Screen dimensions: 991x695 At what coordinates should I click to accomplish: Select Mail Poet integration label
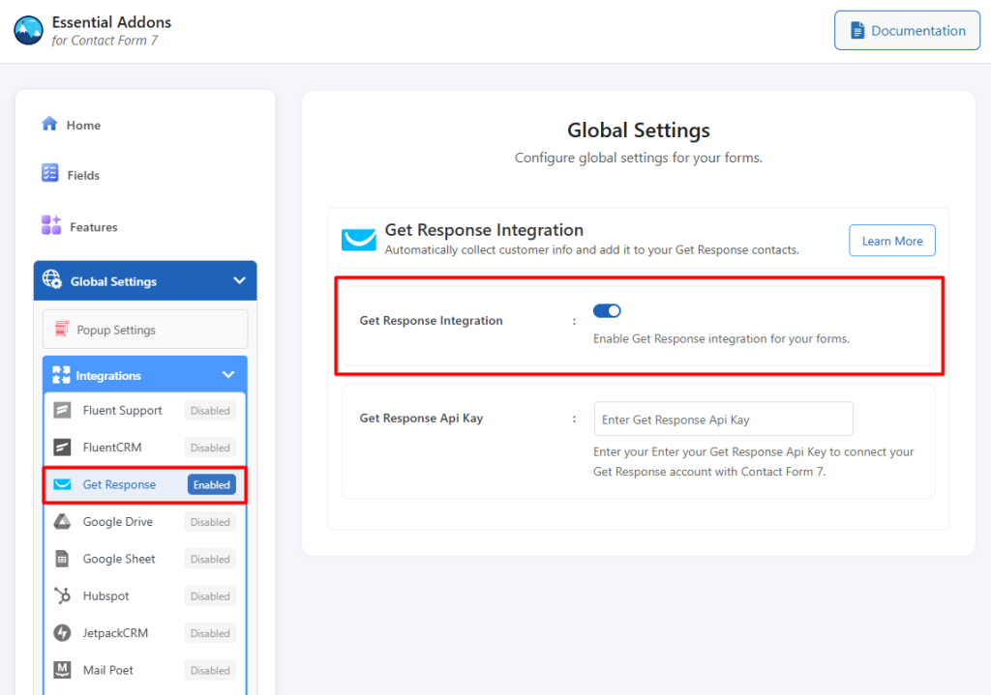pos(107,671)
